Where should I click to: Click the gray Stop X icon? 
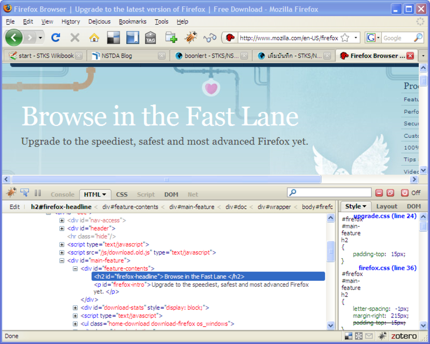75,38
